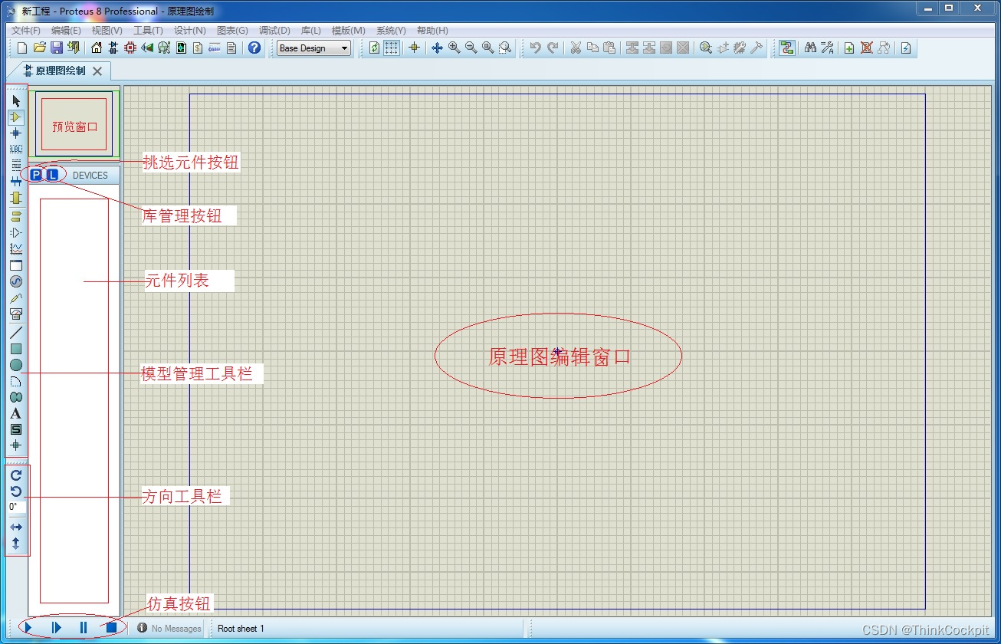
Task: Choose the Selection mode arrow tool
Action: 16,101
